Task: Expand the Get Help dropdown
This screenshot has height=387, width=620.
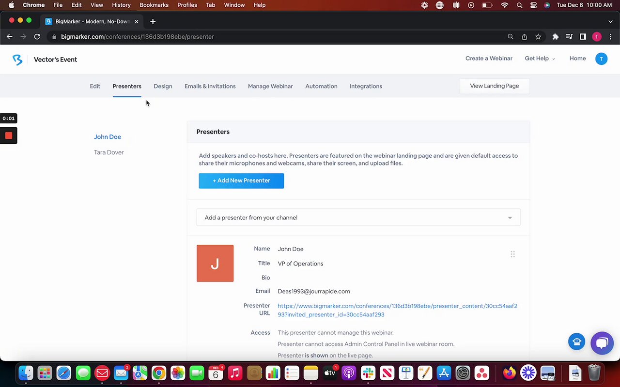Action: [540, 59]
